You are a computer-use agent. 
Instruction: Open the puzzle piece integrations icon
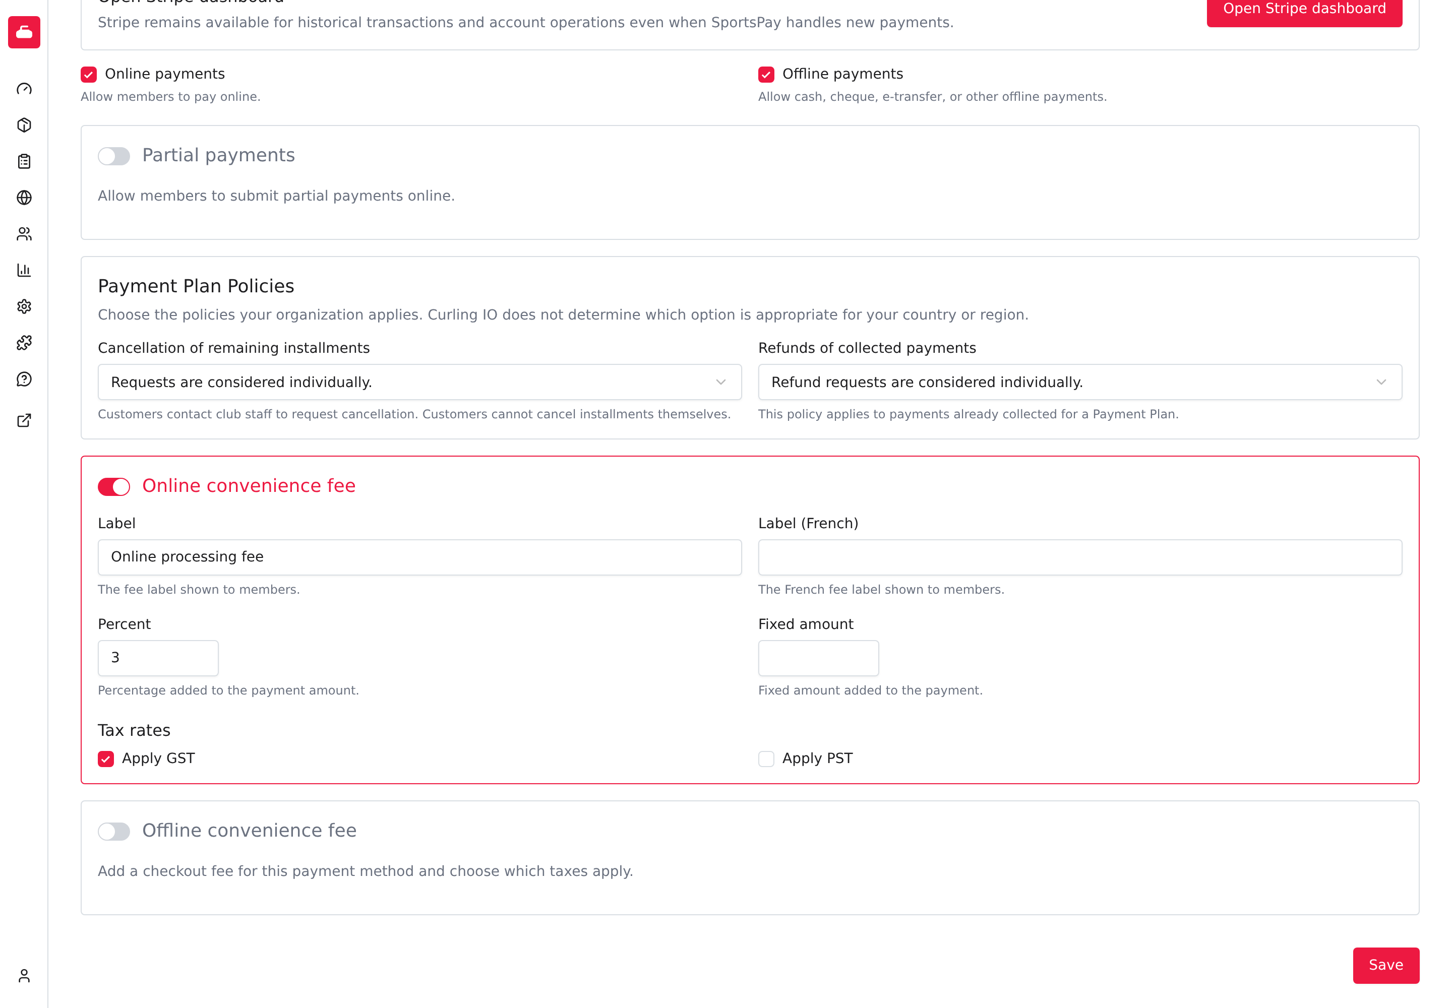[24, 343]
